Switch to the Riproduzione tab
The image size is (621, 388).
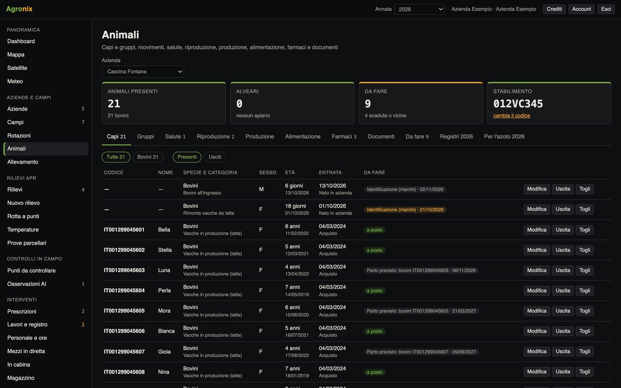215,136
